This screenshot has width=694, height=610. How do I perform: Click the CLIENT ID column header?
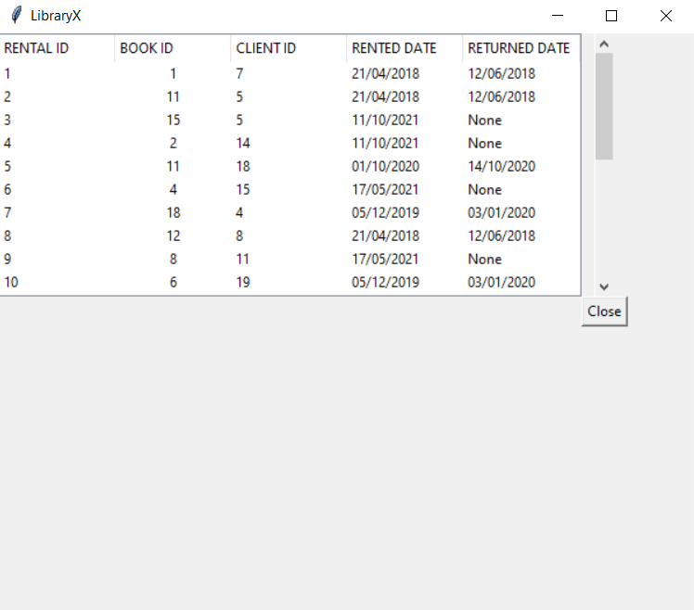point(289,48)
